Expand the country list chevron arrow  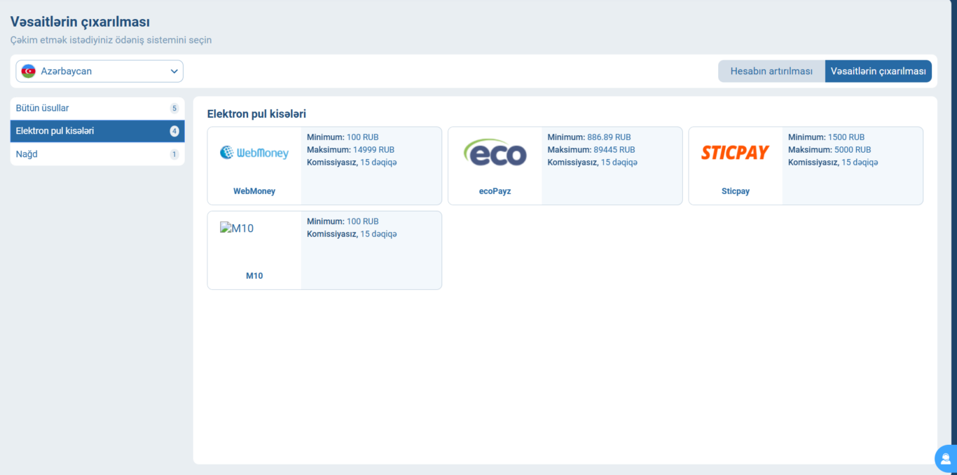[174, 71]
